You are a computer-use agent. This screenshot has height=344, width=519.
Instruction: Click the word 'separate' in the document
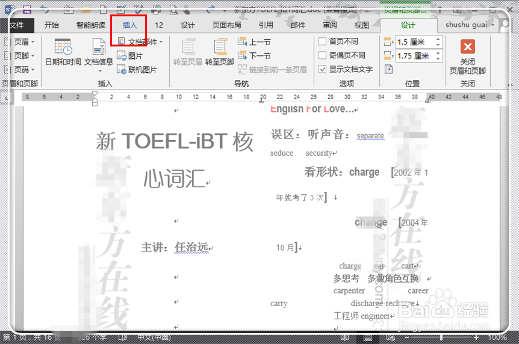370,136
